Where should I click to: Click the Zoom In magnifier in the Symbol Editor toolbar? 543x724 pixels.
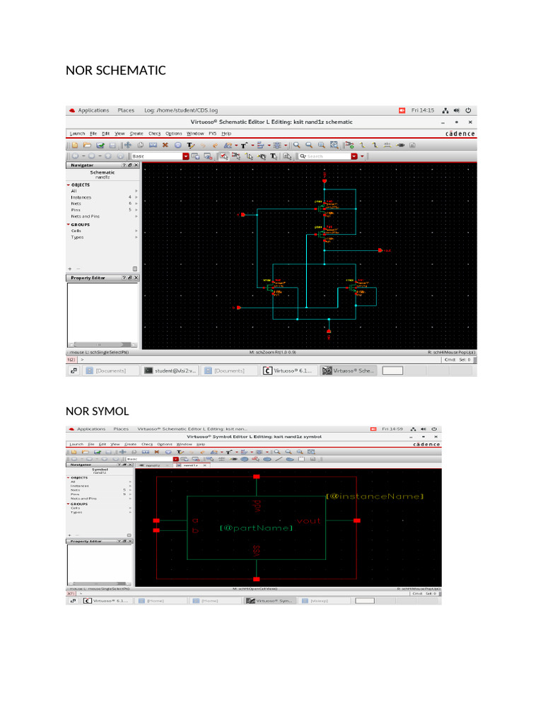click(277, 452)
